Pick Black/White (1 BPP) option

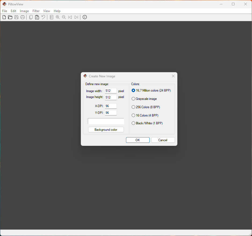pos(147,123)
